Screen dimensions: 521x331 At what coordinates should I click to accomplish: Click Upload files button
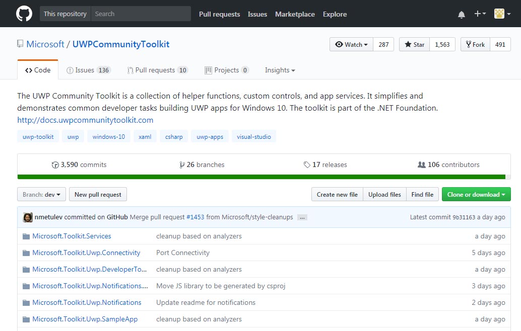(x=384, y=194)
